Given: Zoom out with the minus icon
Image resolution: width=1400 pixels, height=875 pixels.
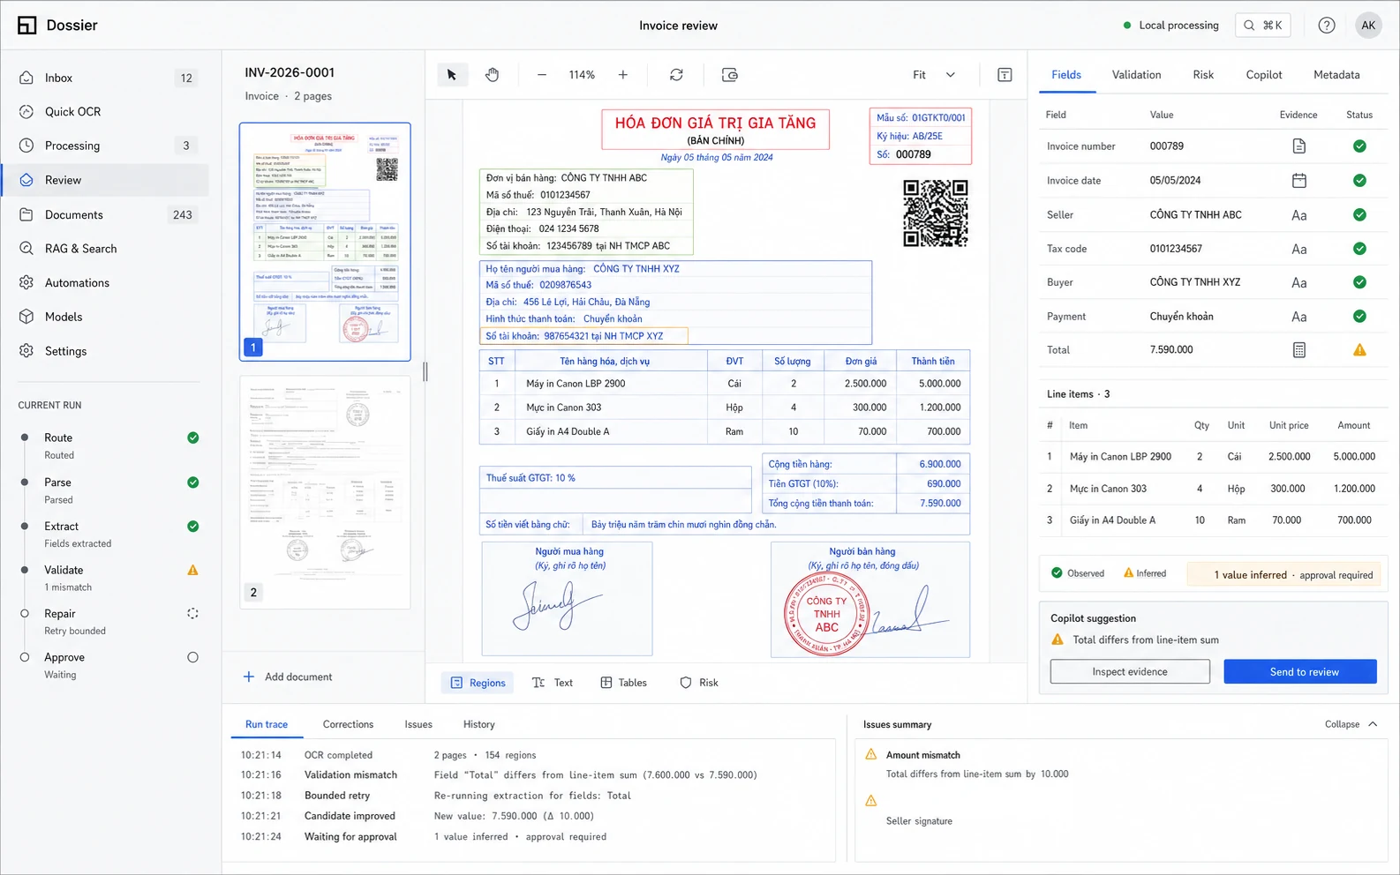Looking at the screenshot, I should [542, 75].
